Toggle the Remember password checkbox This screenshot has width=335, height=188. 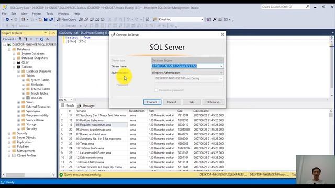[156, 90]
